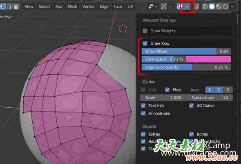Toggle the 3D Cursor checkbox
The width and height of the screenshot is (241, 164).
[x=191, y=106]
